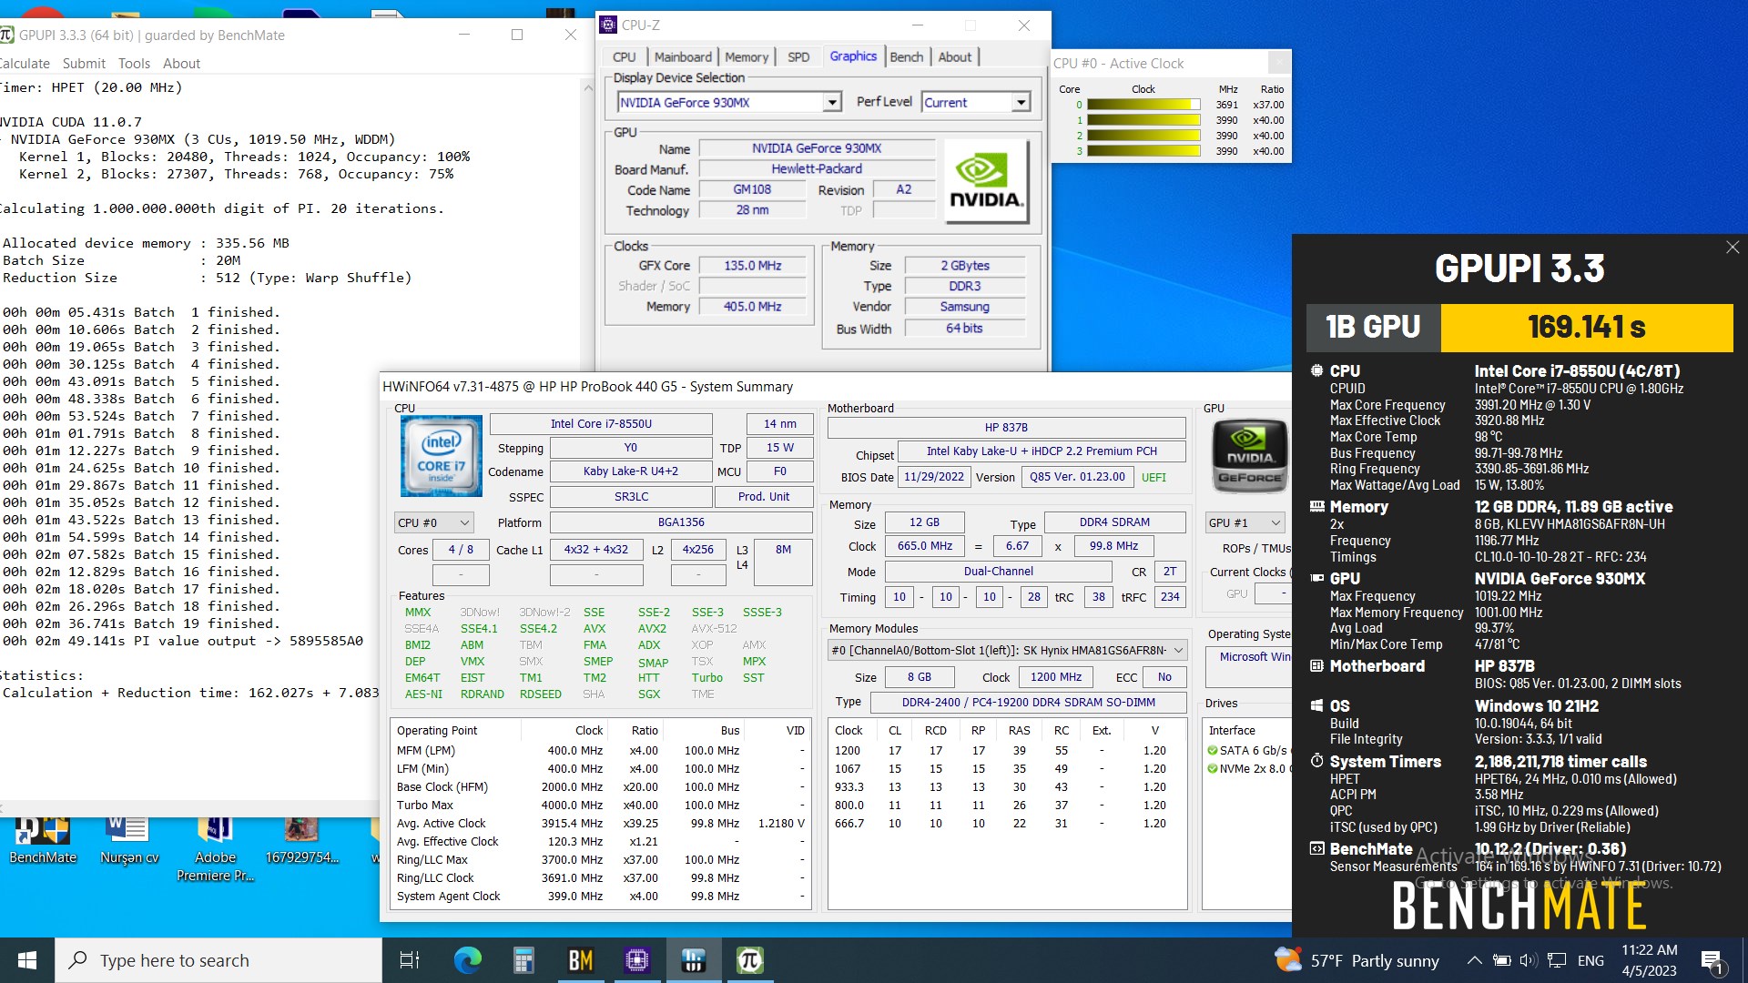
Task: Click SATA 6 Gb/s drive interface entry
Action: [x=1247, y=751]
